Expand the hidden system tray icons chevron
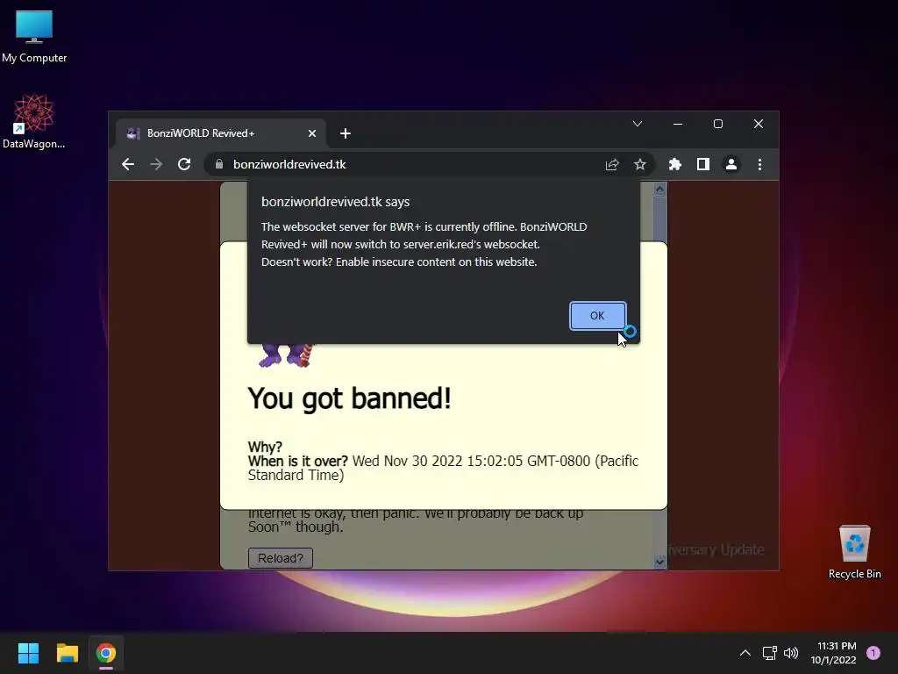 pyautogui.click(x=745, y=653)
